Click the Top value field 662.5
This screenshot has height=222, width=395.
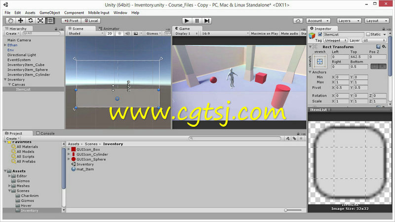tap(359, 57)
